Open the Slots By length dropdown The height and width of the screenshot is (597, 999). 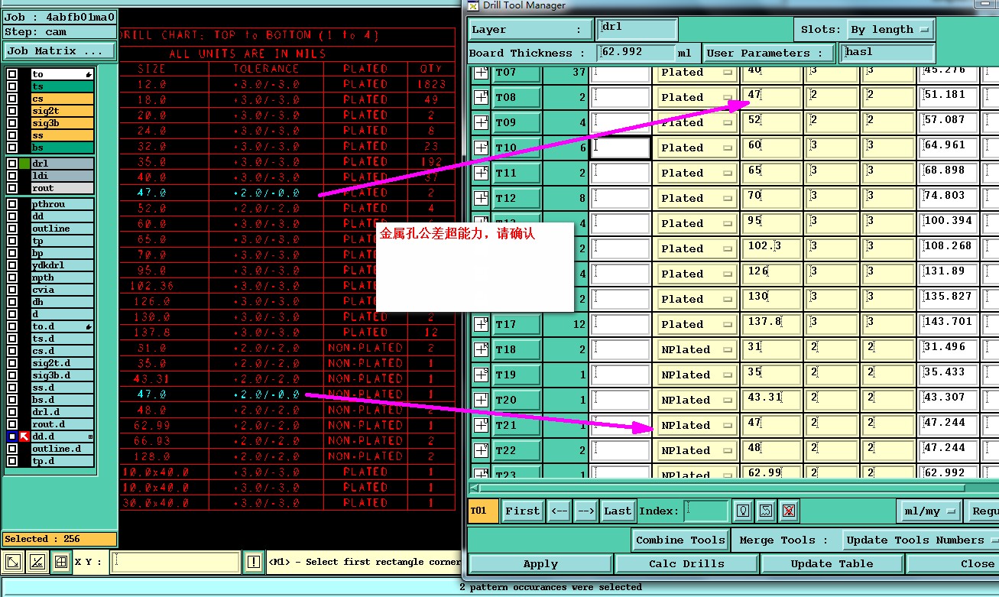890,30
